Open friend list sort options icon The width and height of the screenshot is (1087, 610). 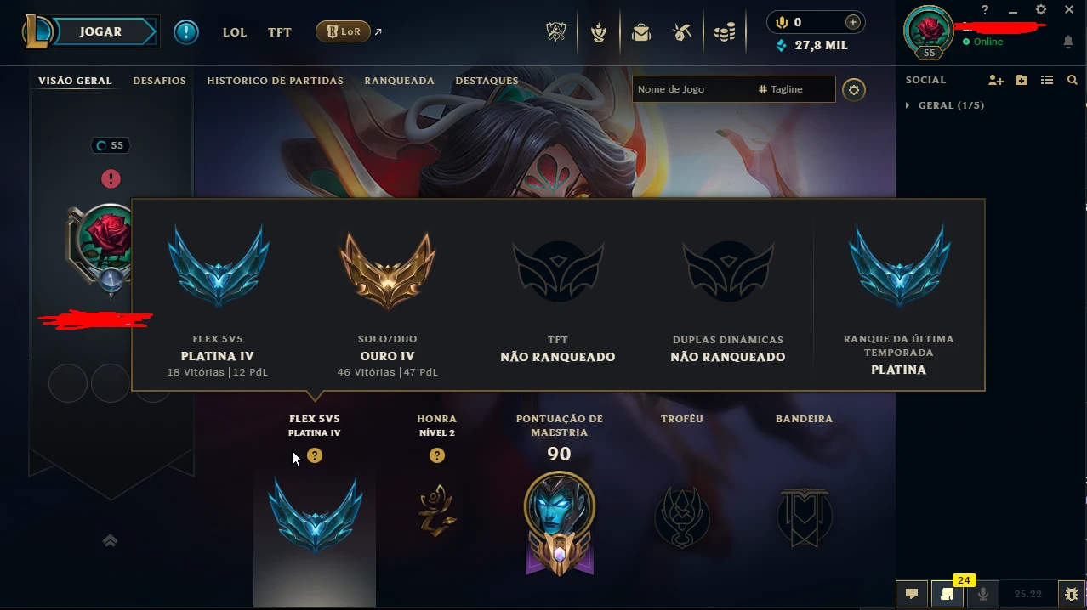tap(1047, 80)
